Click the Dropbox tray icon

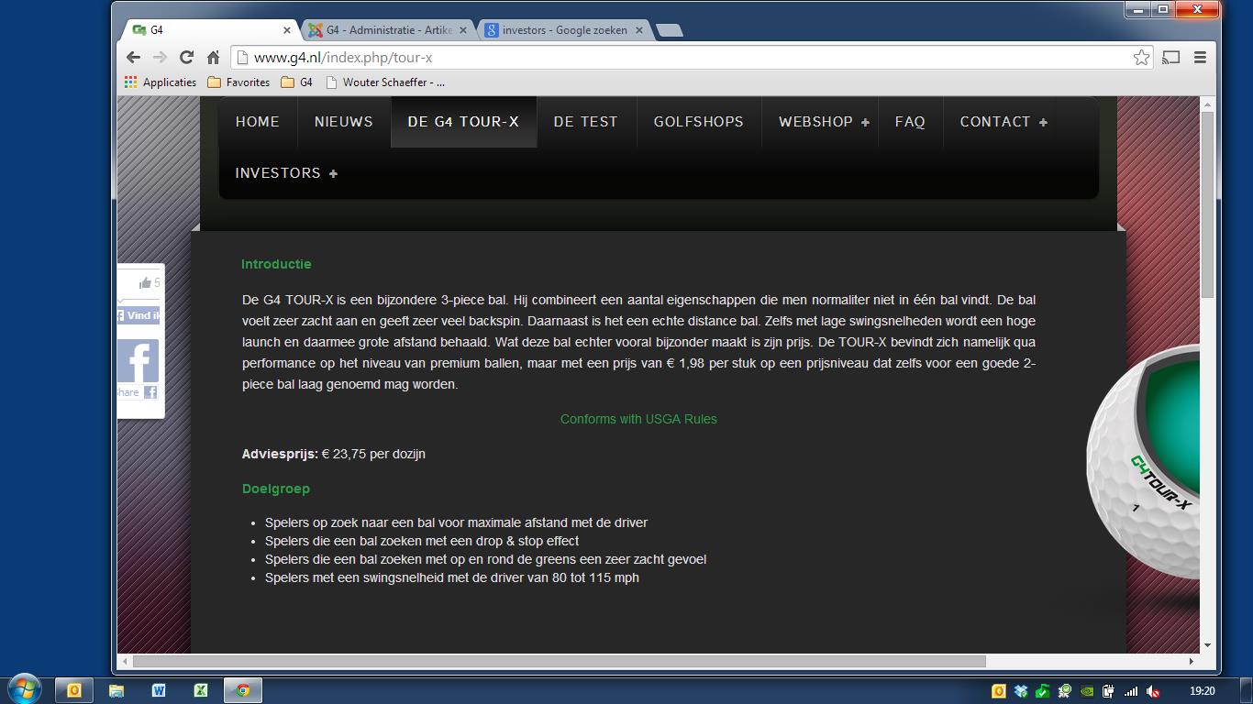pos(1021,691)
